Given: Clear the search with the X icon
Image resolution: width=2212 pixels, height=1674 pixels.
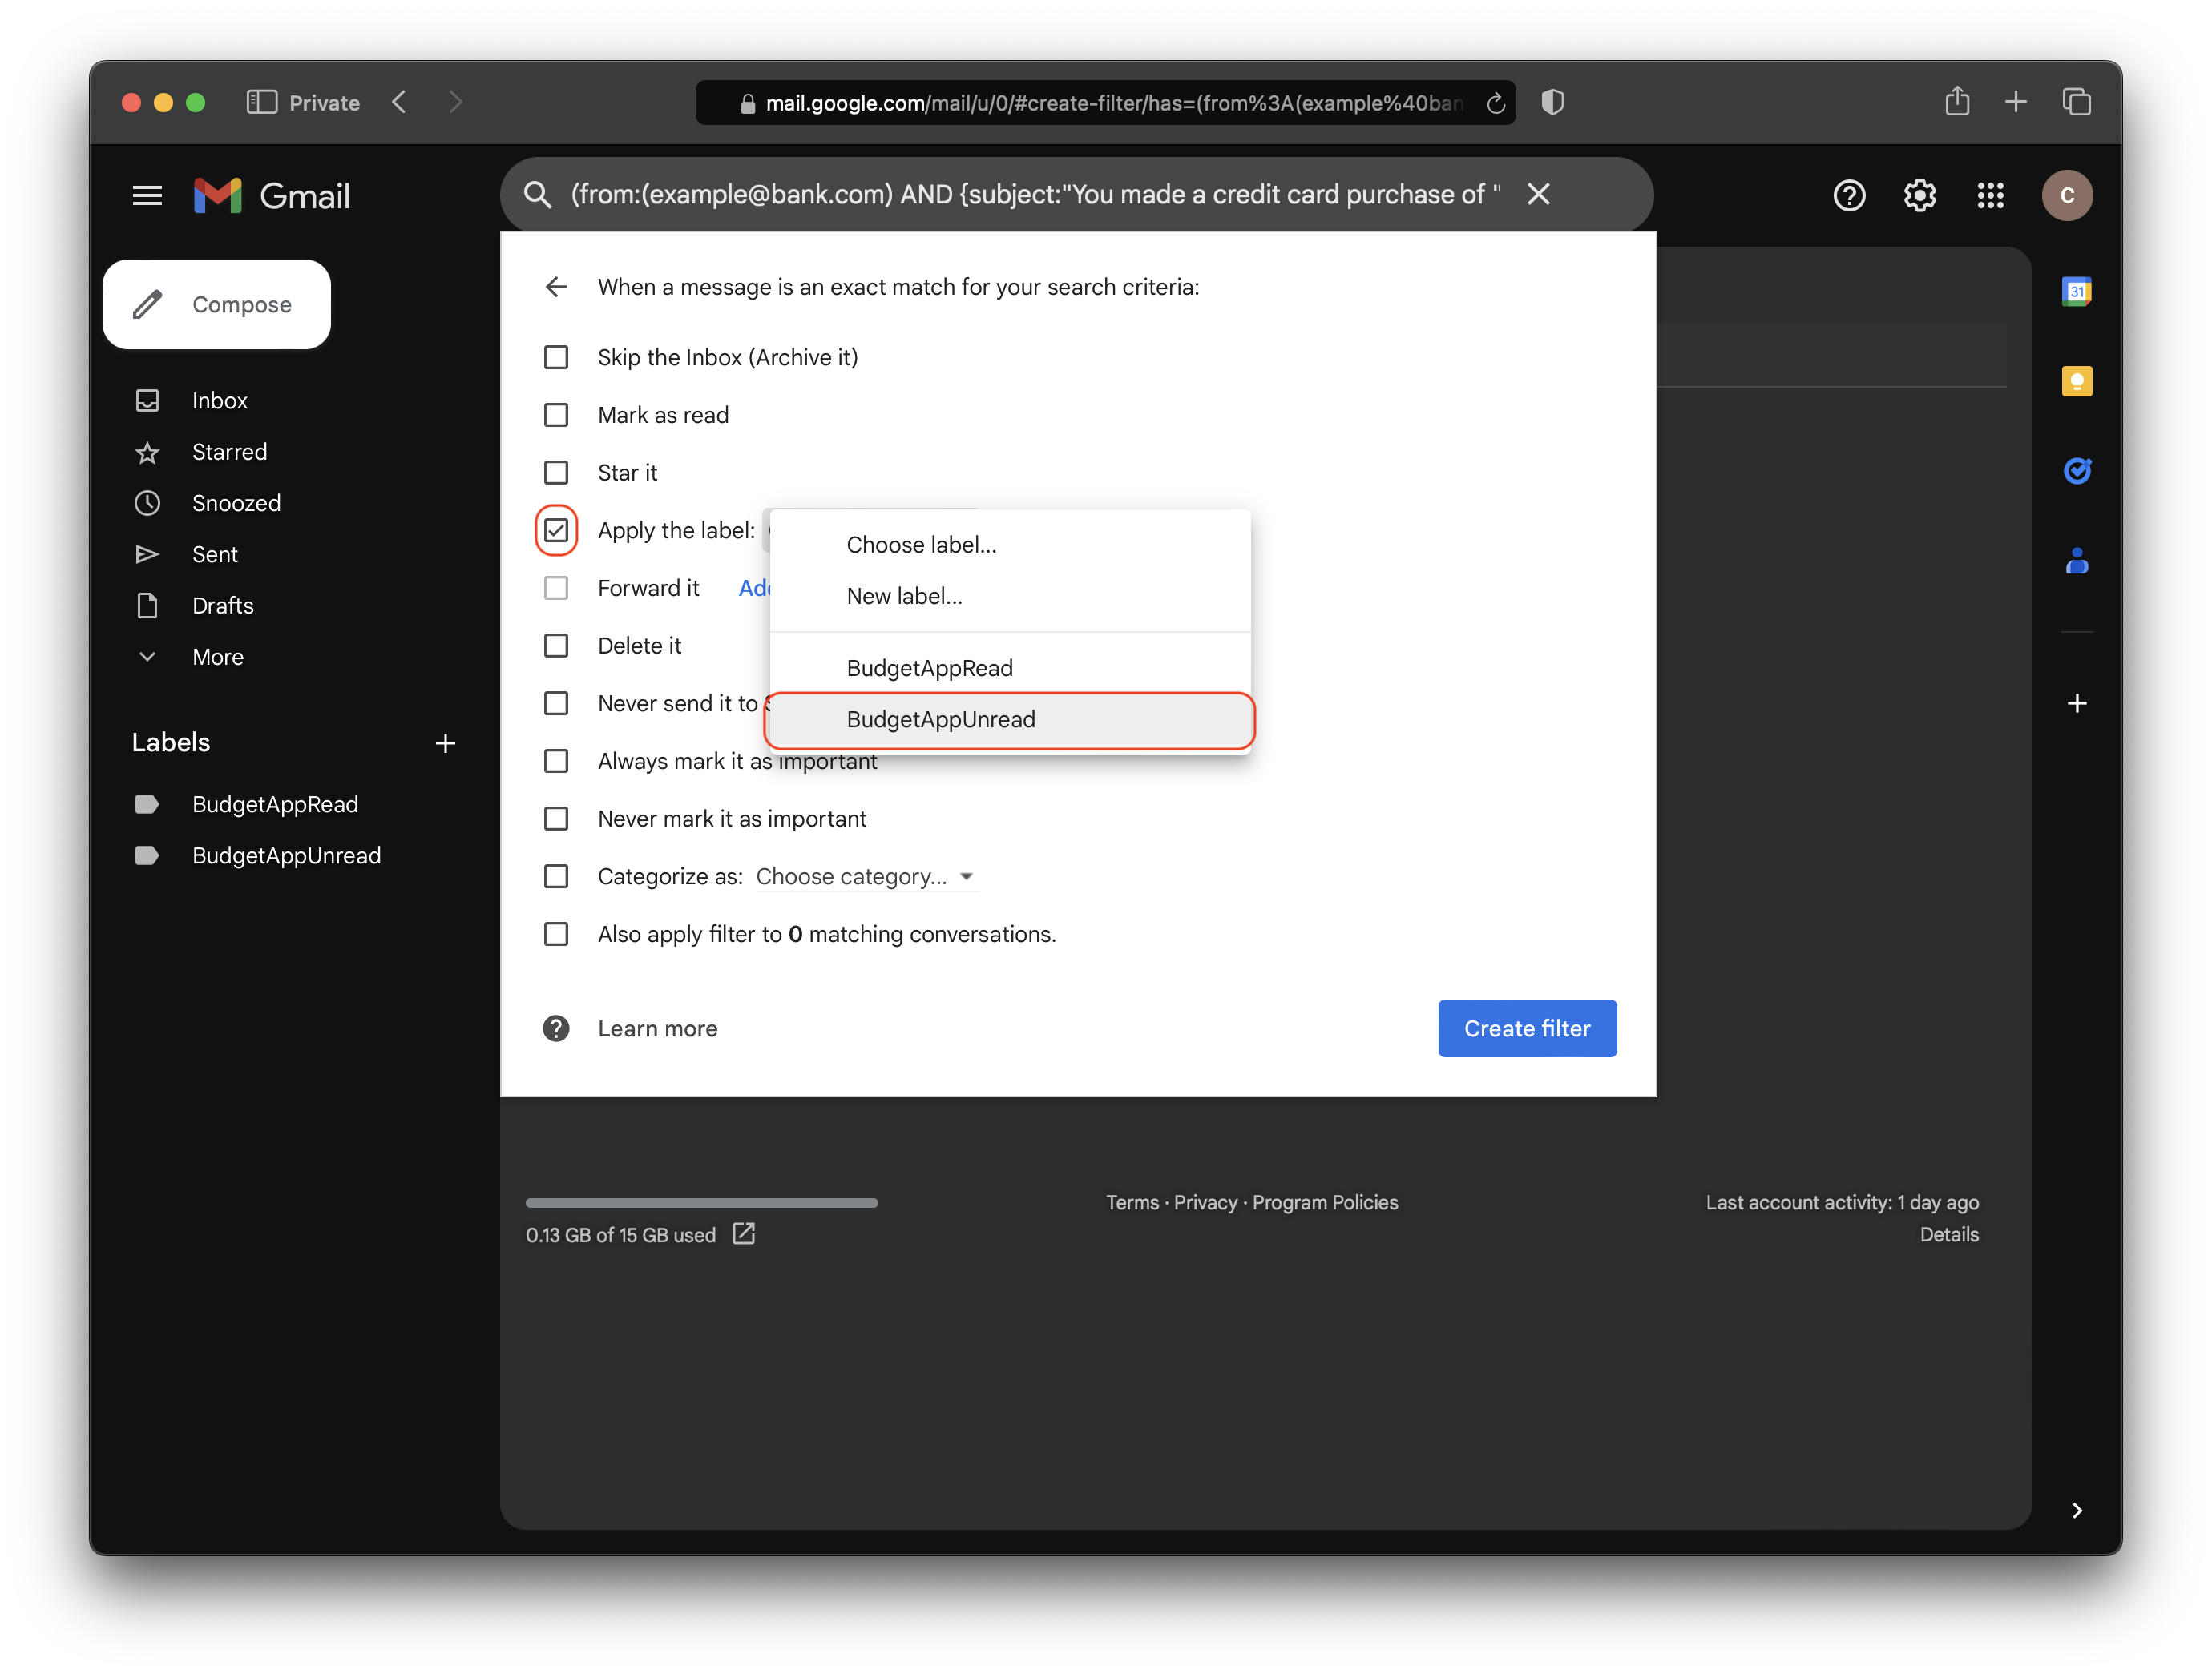Looking at the screenshot, I should [x=1538, y=194].
